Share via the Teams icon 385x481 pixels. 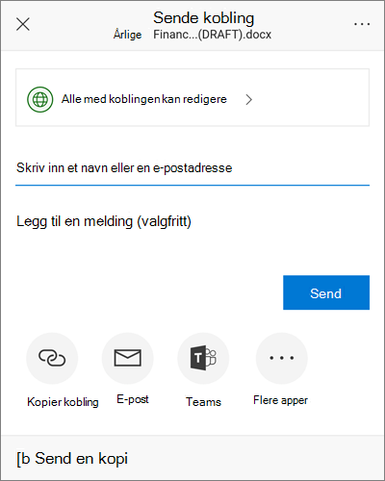(203, 358)
